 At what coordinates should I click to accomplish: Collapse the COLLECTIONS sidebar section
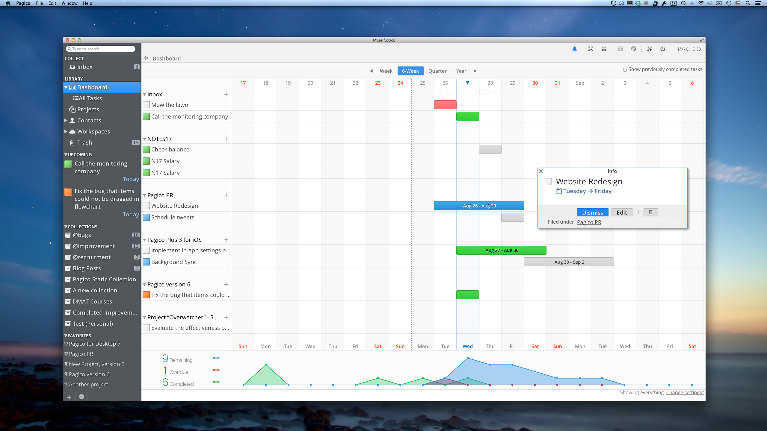click(66, 227)
